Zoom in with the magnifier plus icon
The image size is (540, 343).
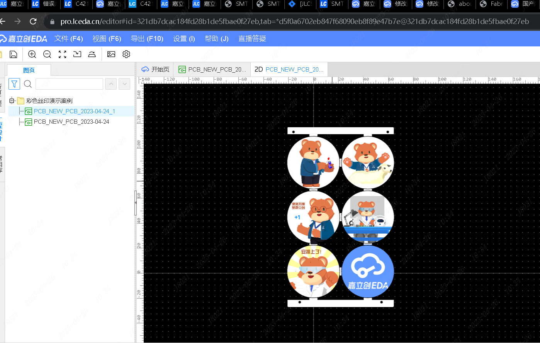tap(32, 55)
